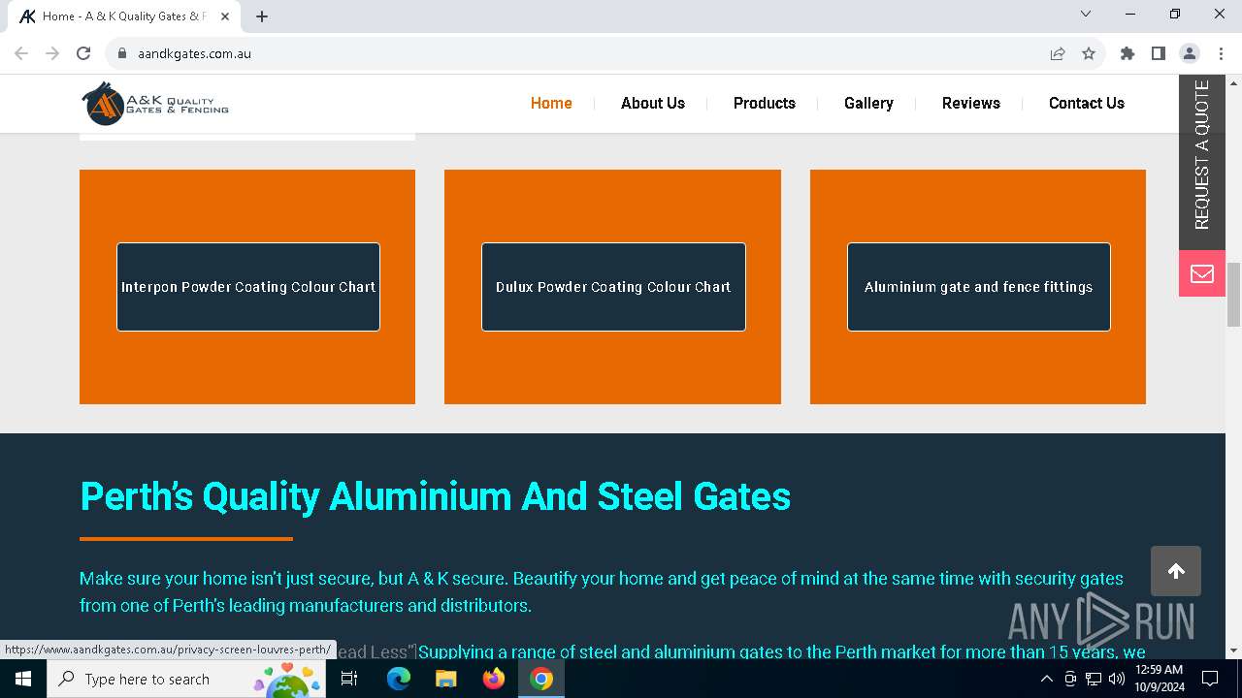Share this page via share icon
Screen dimensions: 1242x698
click(1058, 53)
